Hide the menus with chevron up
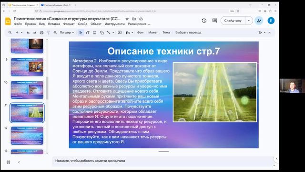 pyautogui.click(x=270, y=33)
